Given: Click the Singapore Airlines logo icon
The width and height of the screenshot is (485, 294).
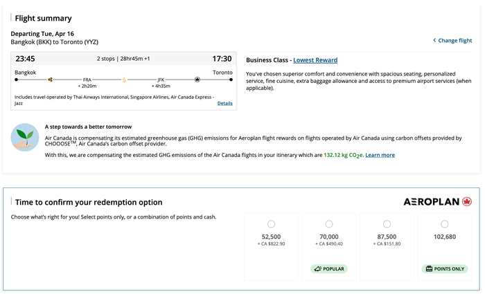Looking at the screenshot, I should point(124,80).
